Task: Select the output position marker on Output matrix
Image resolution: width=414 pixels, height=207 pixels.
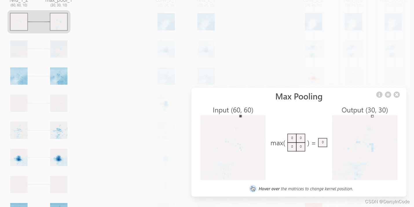Action: tap(372, 116)
